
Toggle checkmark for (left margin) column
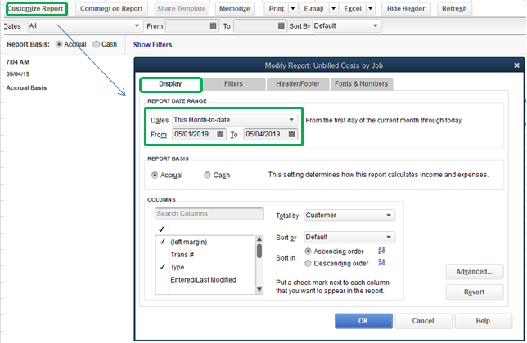pyautogui.click(x=162, y=242)
